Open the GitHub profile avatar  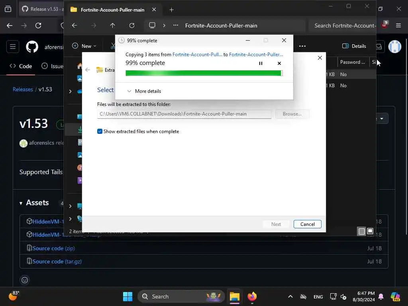click(x=395, y=47)
